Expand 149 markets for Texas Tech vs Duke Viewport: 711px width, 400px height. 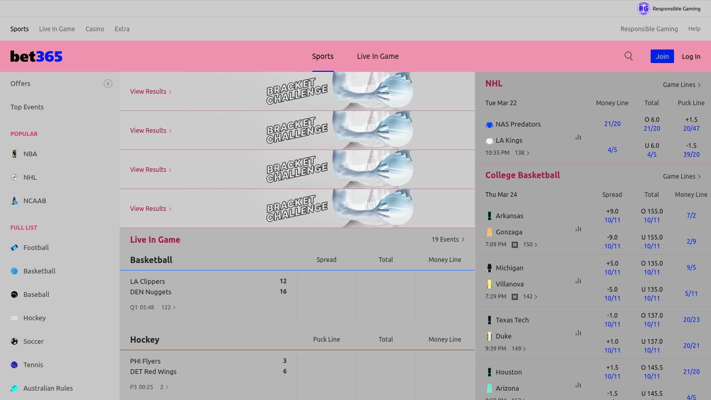(519, 348)
